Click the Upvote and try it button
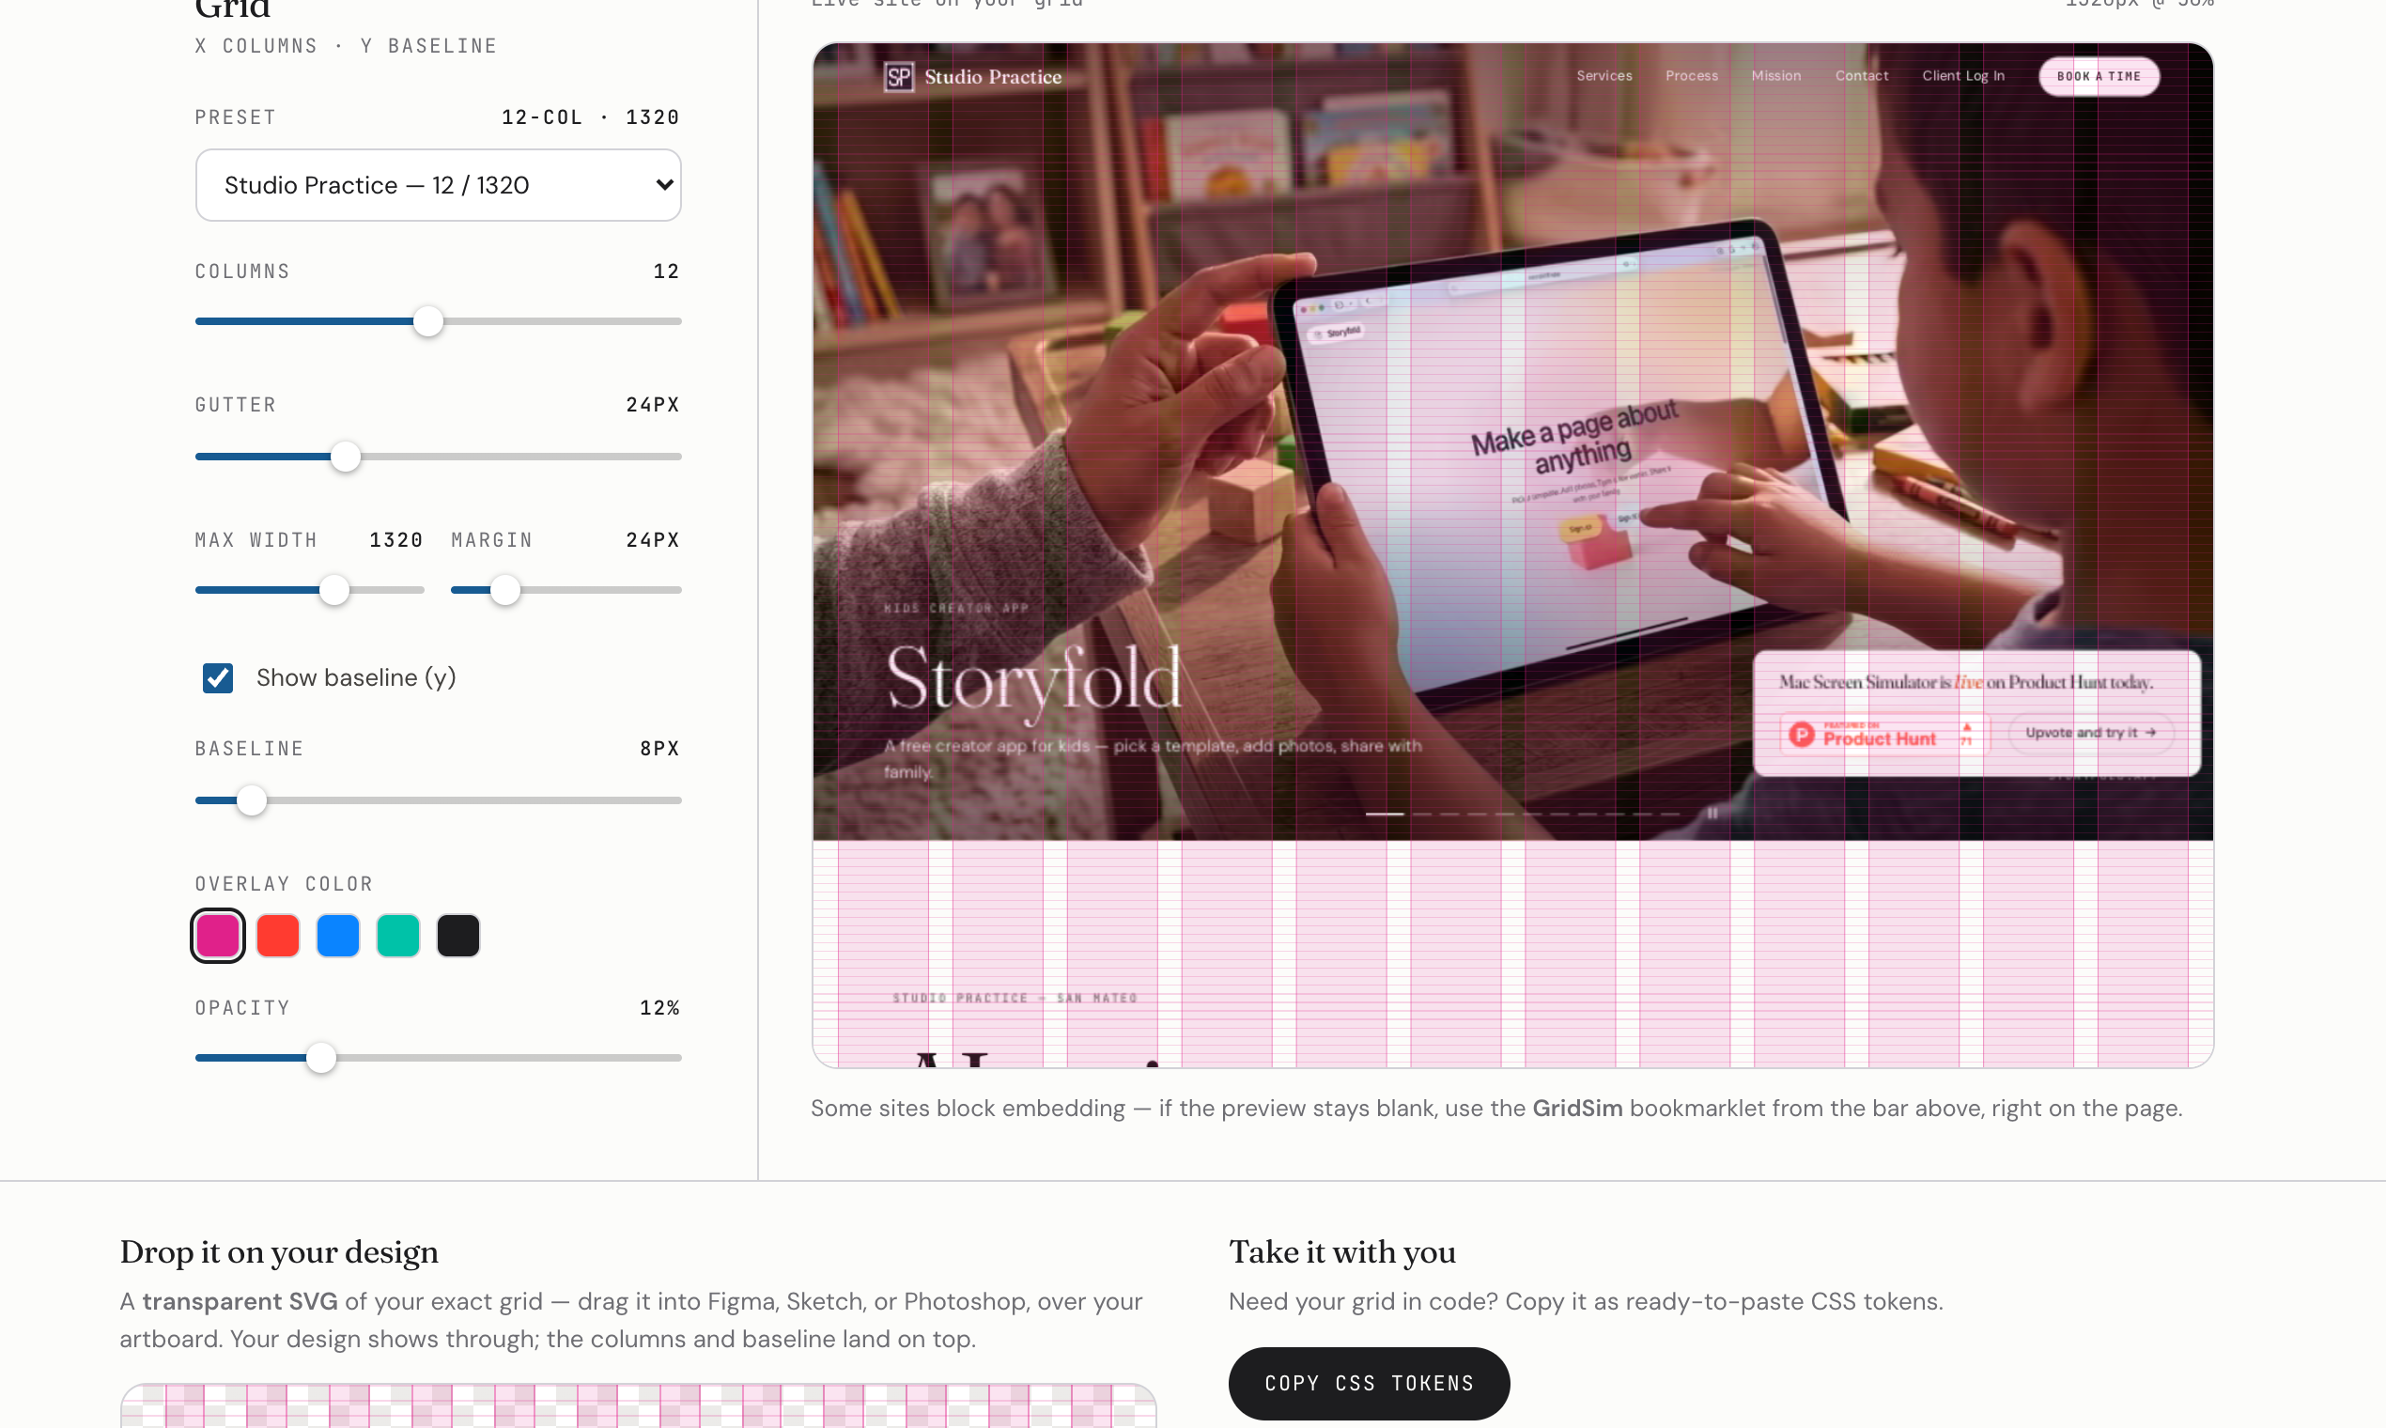 2091,732
